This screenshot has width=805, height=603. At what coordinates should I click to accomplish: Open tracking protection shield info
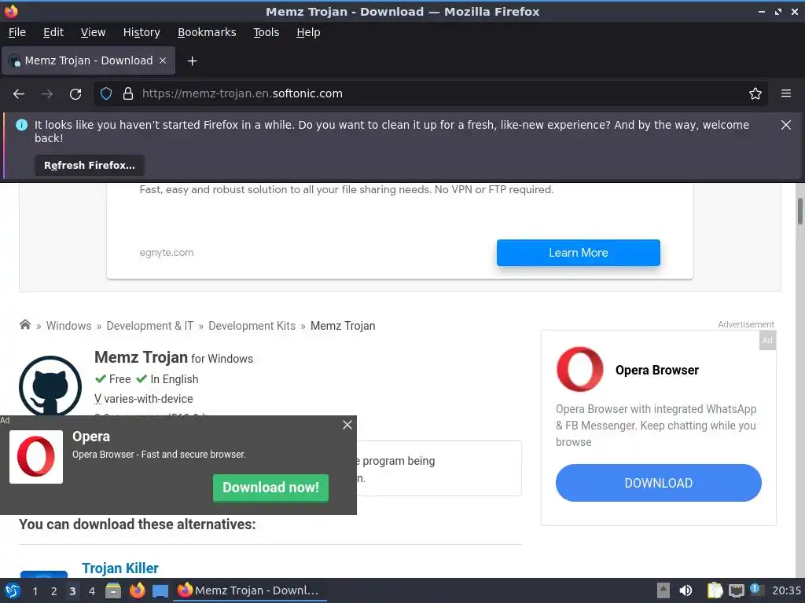click(x=106, y=94)
